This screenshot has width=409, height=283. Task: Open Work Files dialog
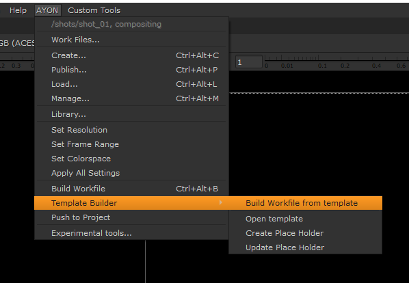tap(131, 40)
